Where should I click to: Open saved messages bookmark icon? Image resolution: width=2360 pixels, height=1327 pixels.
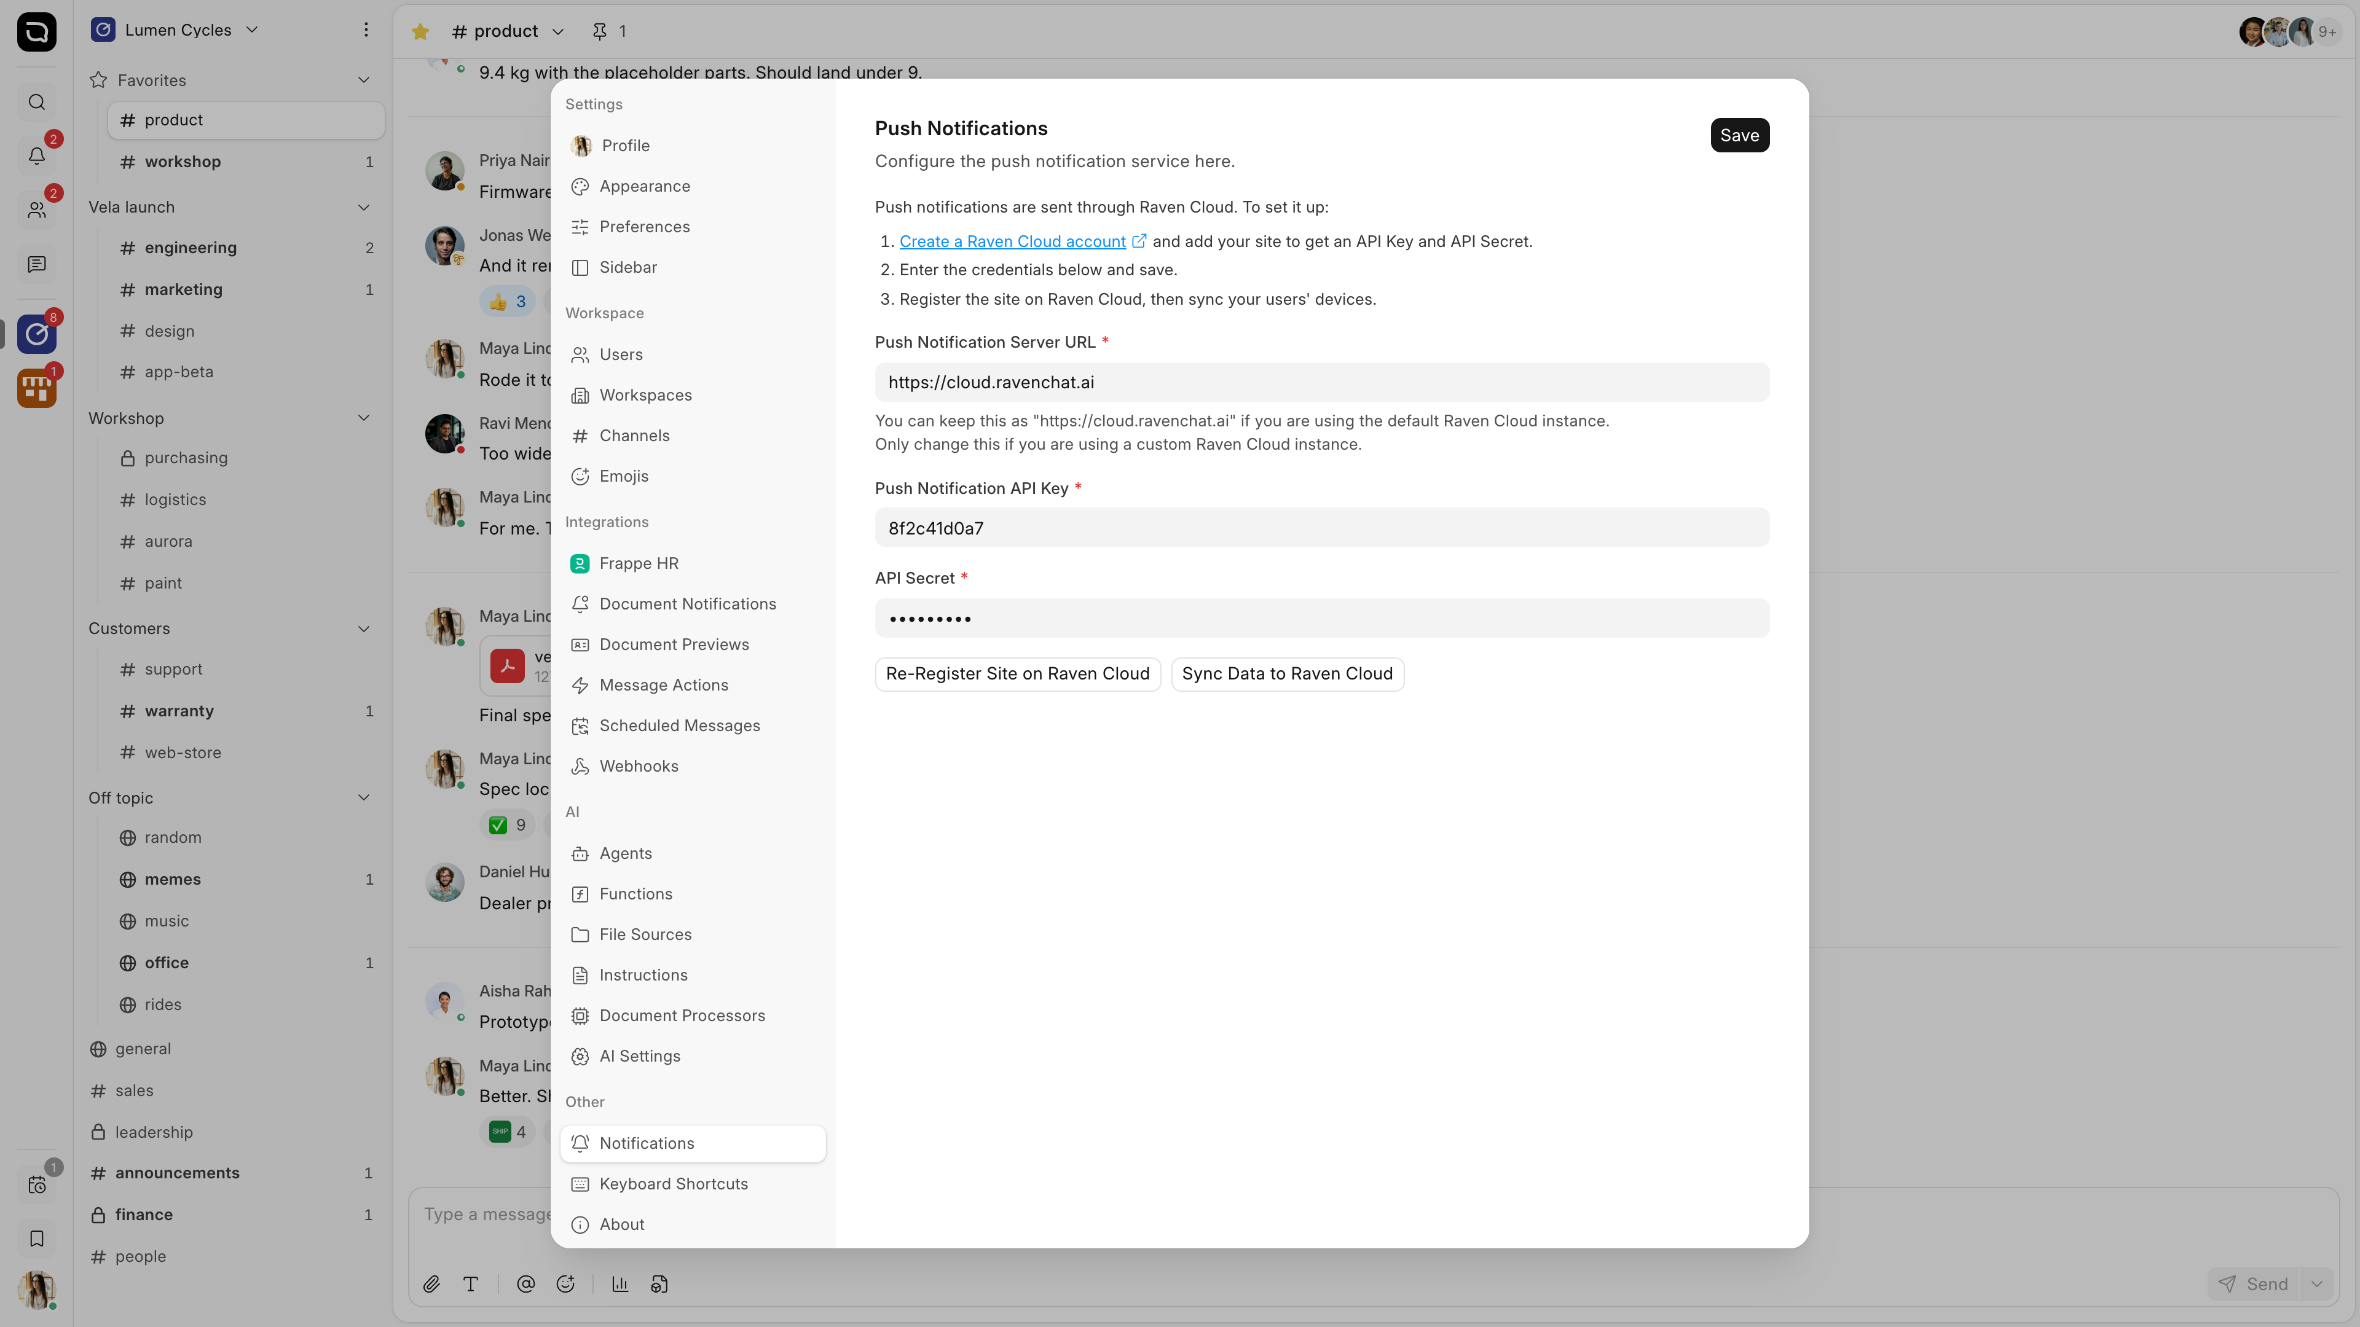click(x=37, y=1238)
